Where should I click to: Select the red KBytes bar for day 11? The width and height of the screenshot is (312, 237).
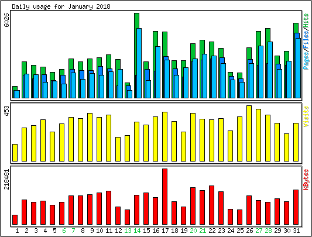pos(109,208)
